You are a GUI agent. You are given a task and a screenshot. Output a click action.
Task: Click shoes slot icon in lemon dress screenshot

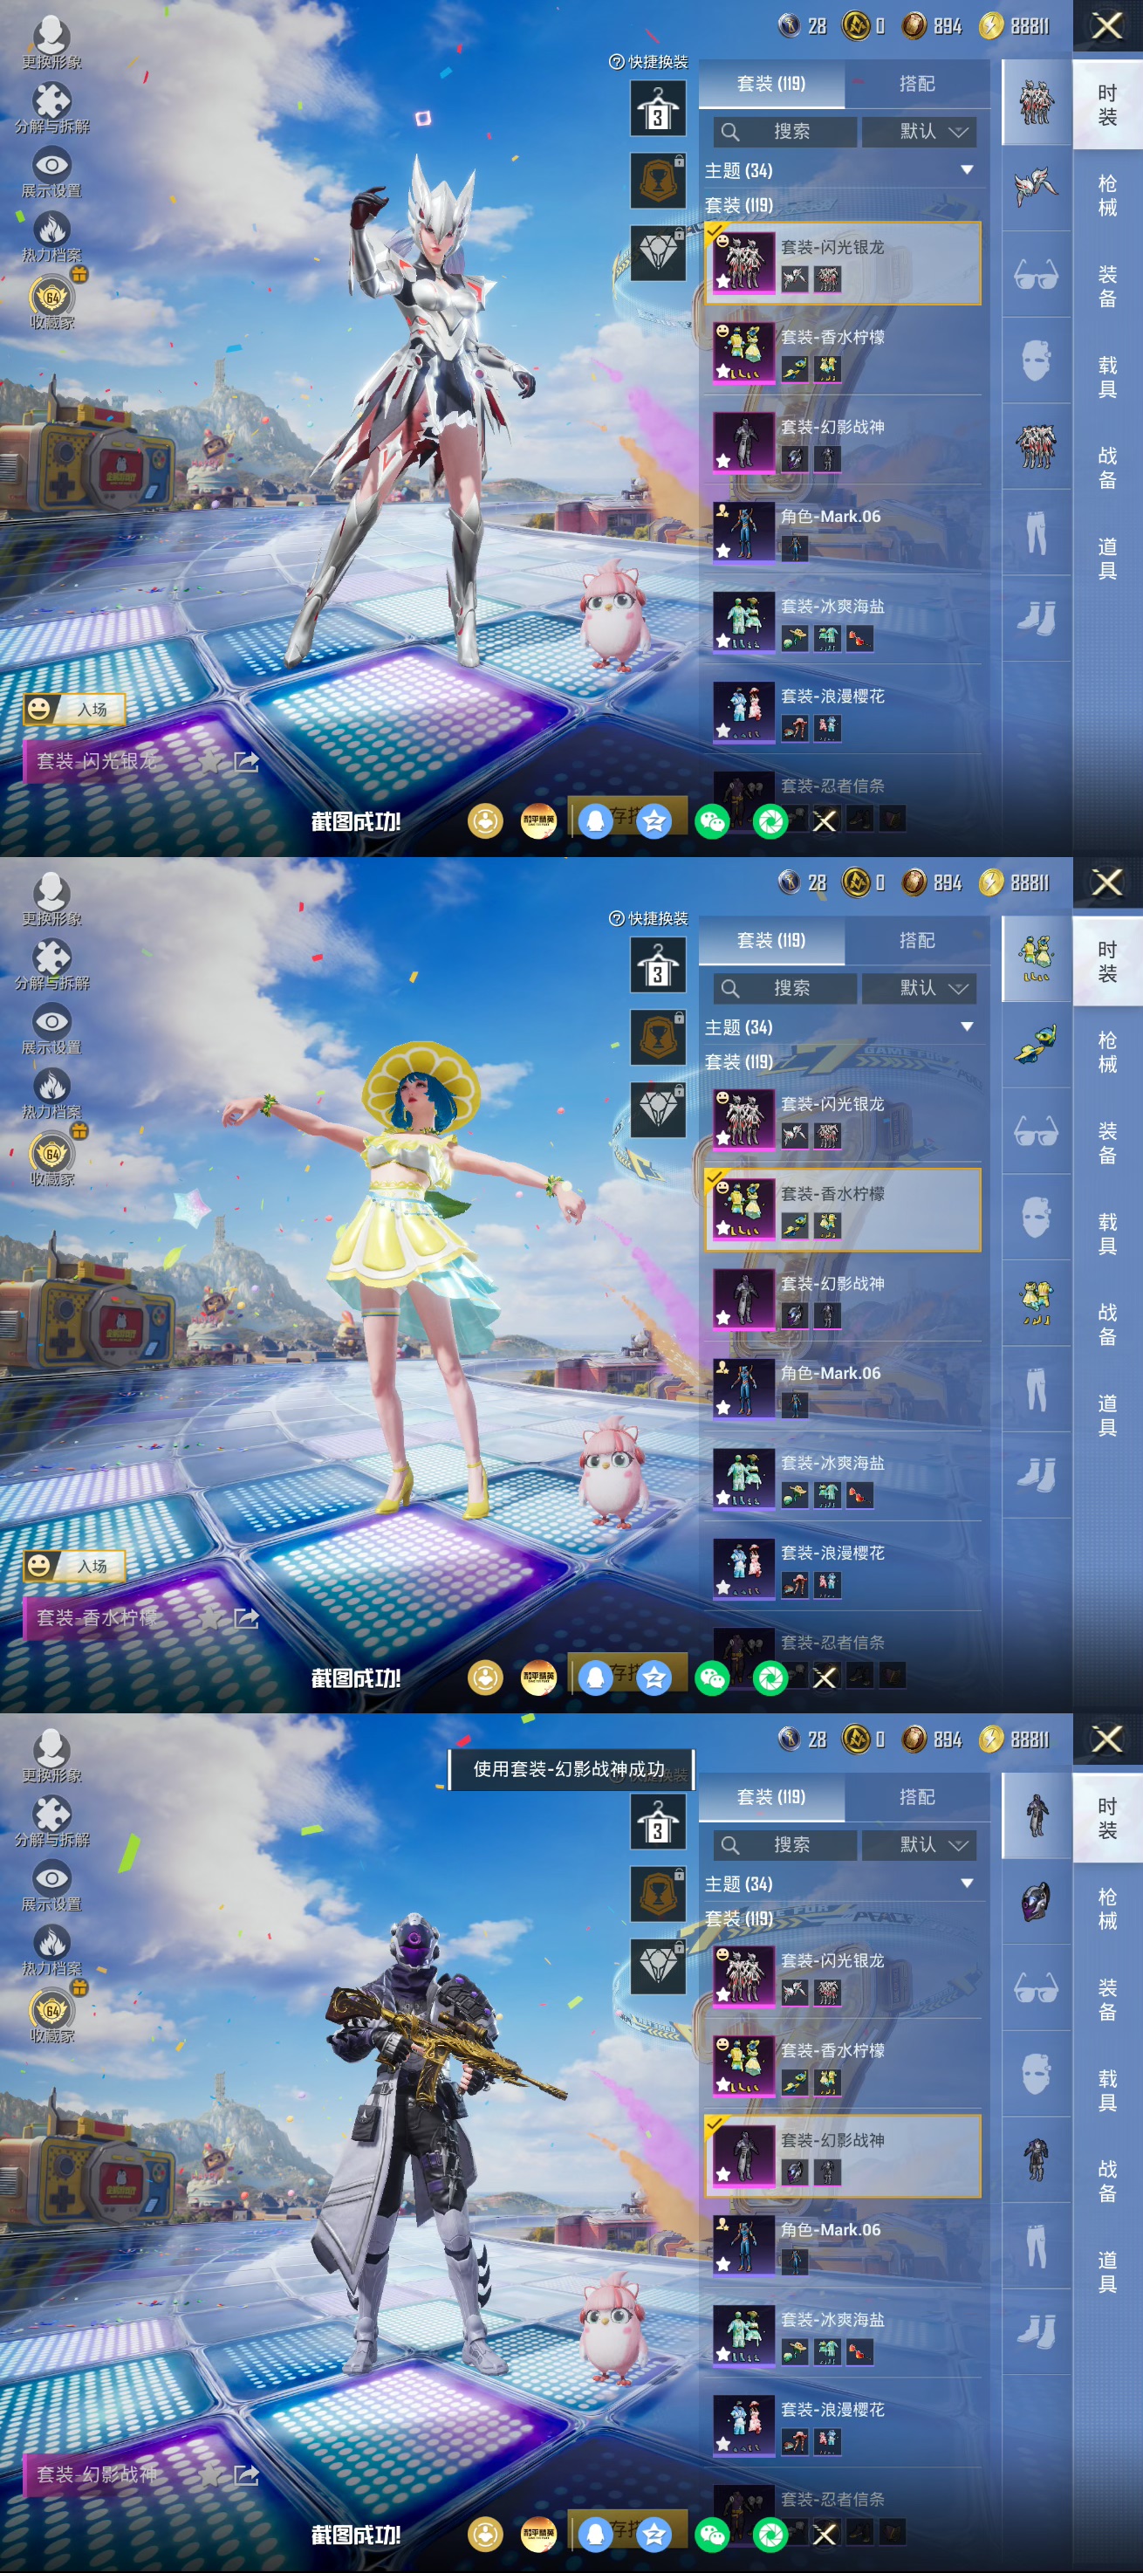point(1035,1475)
